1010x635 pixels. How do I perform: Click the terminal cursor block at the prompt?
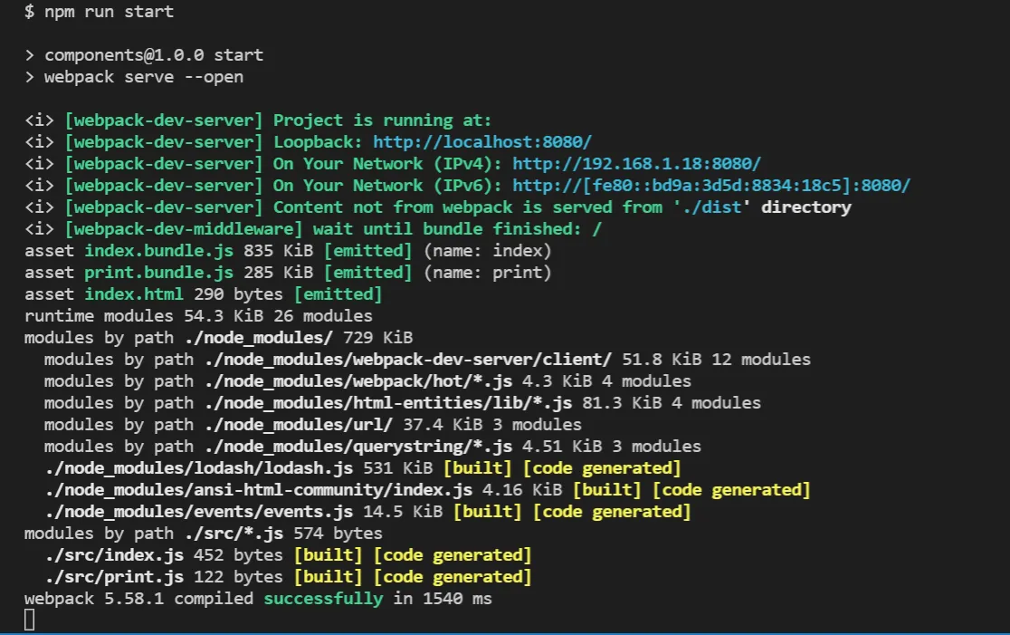[29, 621]
